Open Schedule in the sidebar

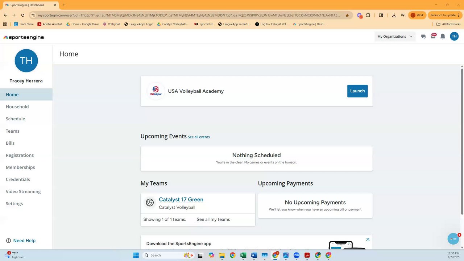26,119
